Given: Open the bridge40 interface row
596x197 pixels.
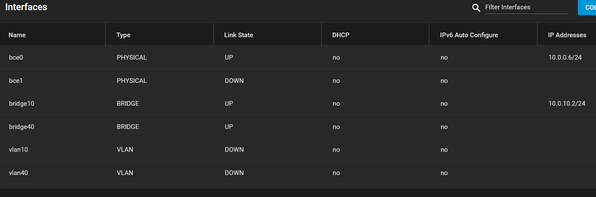Looking at the screenshot, I should pos(298,126).
